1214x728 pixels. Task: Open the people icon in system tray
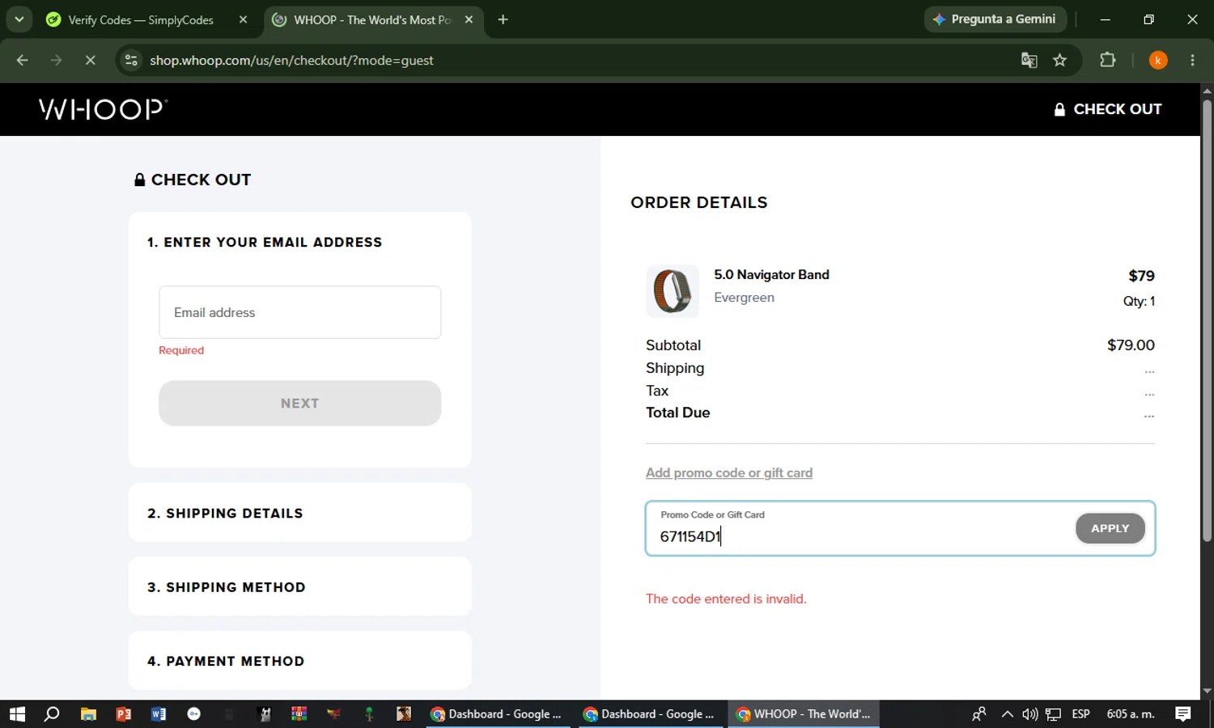click(x=979, y=714)
